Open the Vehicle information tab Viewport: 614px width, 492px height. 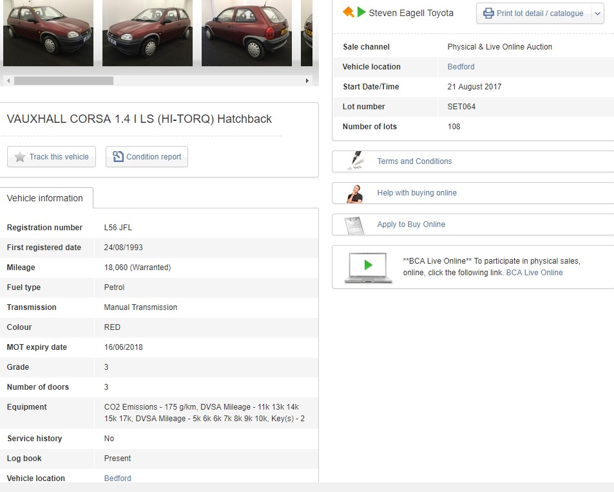(x=46, y=198)
